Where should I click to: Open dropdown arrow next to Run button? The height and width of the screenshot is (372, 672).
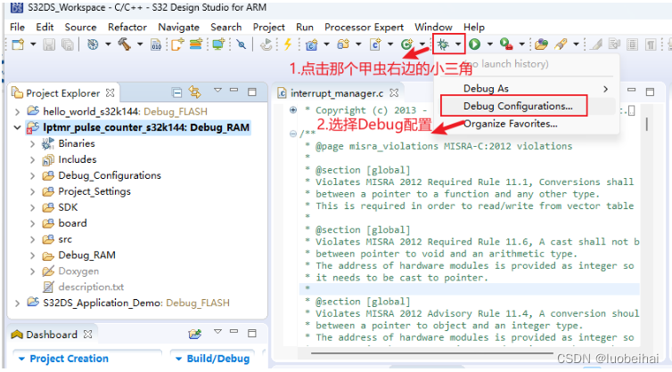[489, 44]
